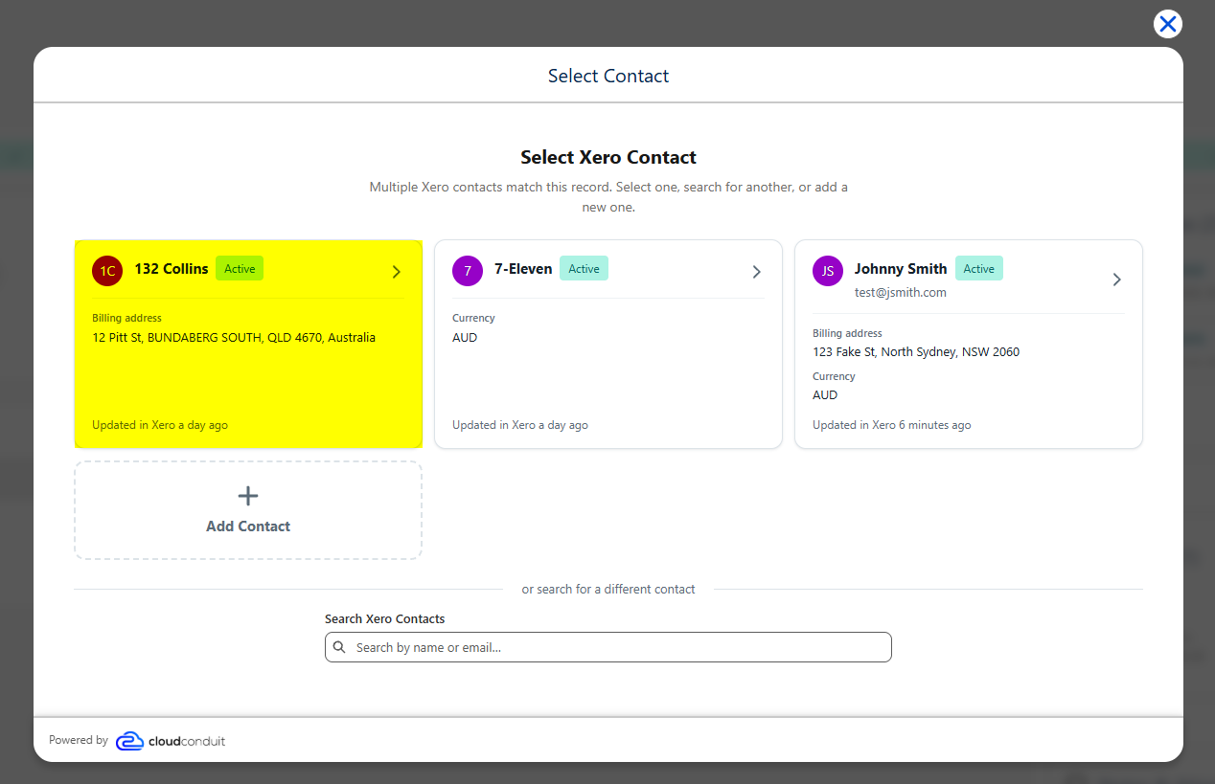Click the cloudconduit logo in the footer
Viewport: 1215px width, 784px height.
pos(171,741)
